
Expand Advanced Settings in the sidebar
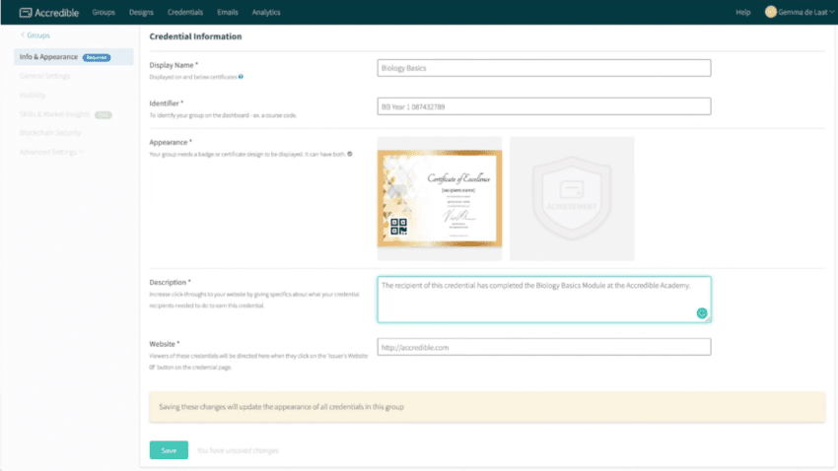pos(51,152)
